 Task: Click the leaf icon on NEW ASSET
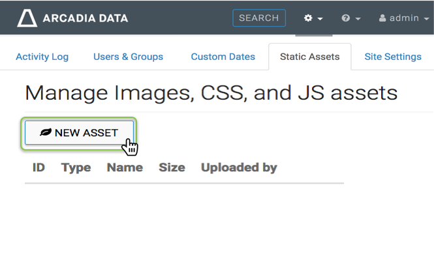point(45,133)
